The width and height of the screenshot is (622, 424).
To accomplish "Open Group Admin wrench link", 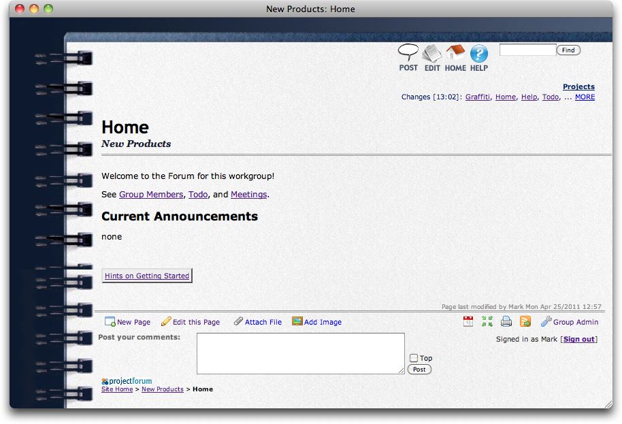I will (x=570, y=322).
